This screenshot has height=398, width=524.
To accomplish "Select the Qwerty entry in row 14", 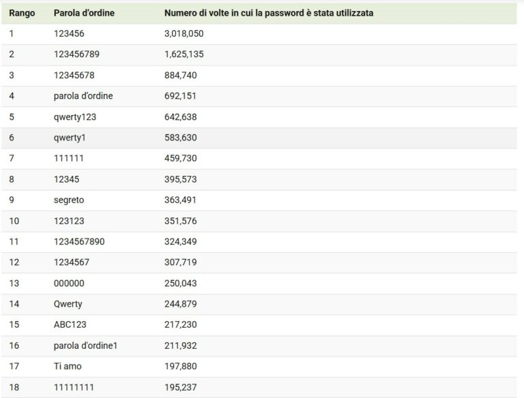I will 68,304.
